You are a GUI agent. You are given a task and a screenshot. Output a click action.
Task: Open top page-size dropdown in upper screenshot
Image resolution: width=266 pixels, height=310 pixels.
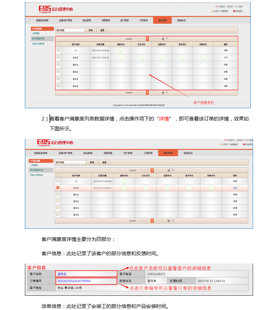[165, 39]
